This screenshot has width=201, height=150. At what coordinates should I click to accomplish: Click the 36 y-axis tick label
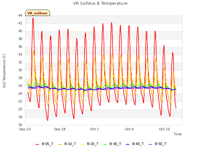pos(20,47)
